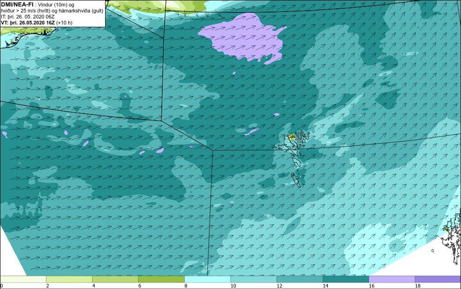Image resolution: width=461 pixels, height=289 pixels.
Task: Click the legend scale value '16'
Action: [372, 286]
